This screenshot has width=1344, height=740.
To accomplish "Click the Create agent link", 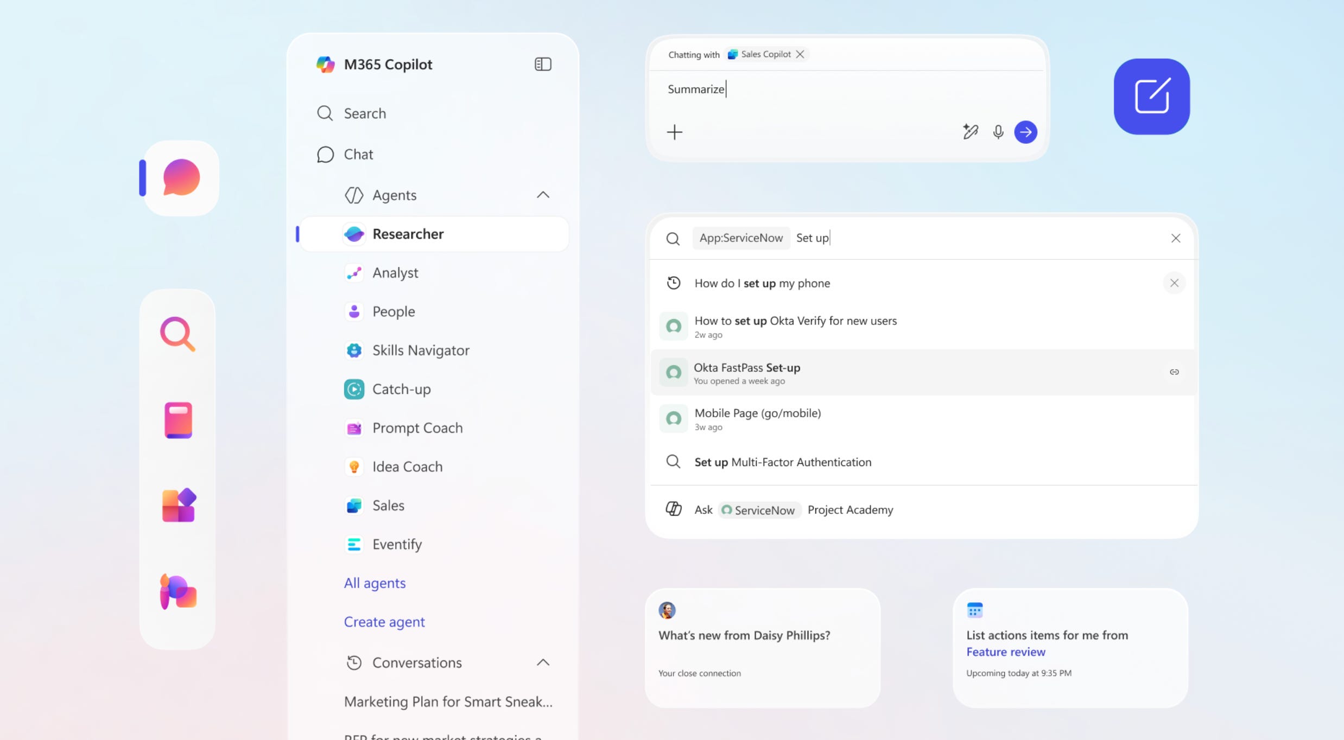I will (x=384, y=622).
